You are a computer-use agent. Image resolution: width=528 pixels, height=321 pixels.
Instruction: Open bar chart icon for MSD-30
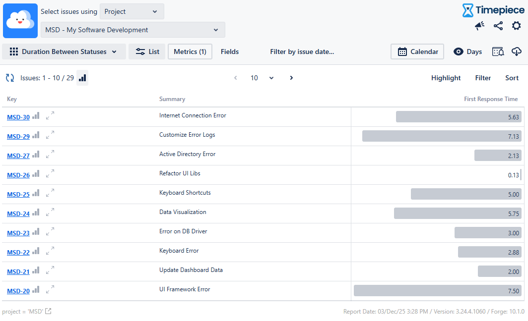36,116
